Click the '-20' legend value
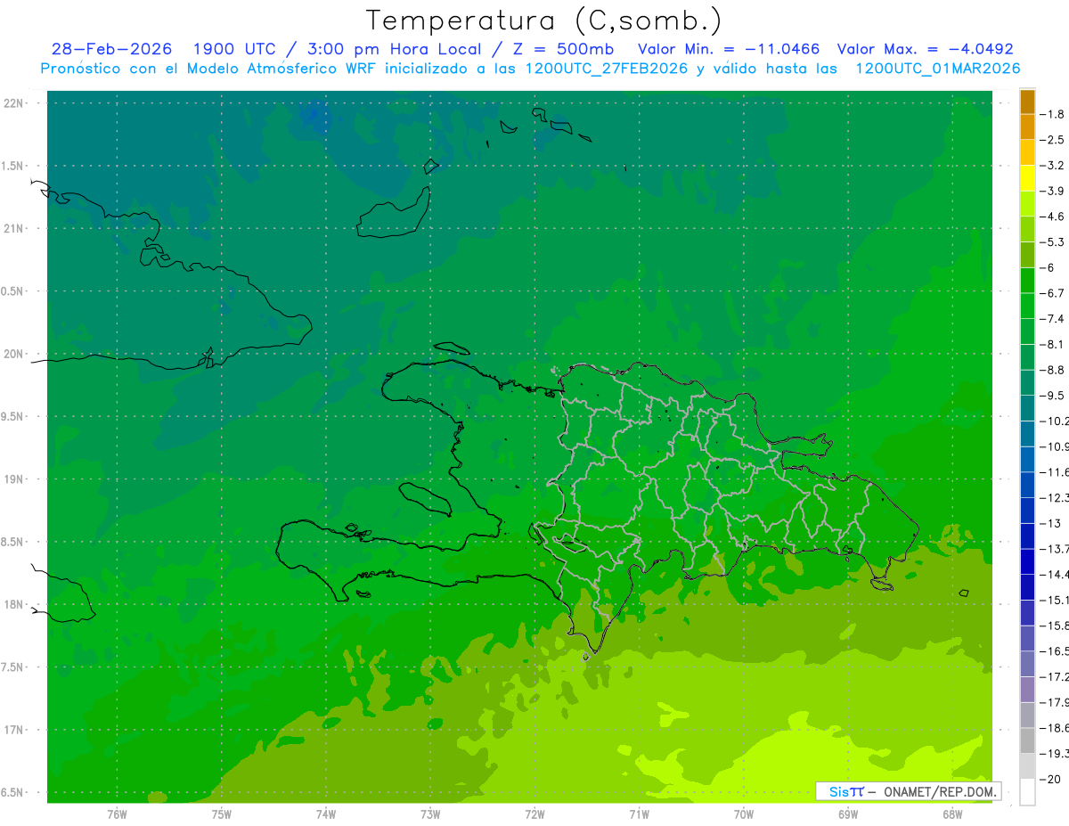 click(x=1049, y=779)
